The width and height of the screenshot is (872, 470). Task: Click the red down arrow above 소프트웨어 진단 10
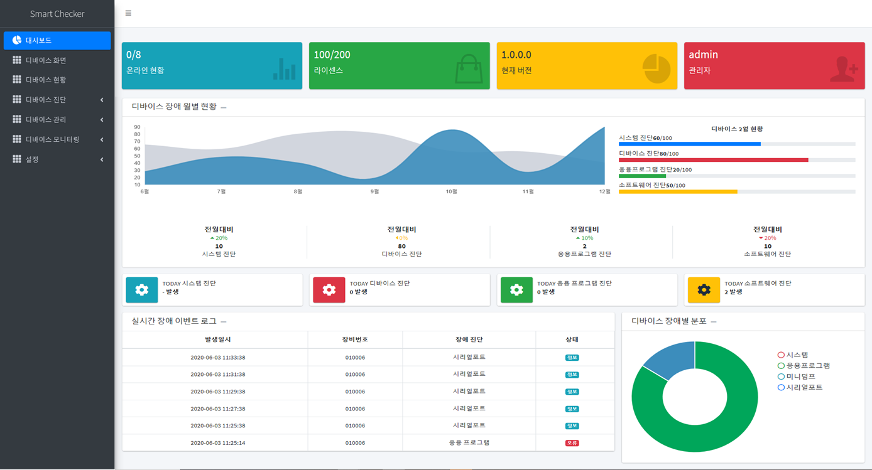761,238
